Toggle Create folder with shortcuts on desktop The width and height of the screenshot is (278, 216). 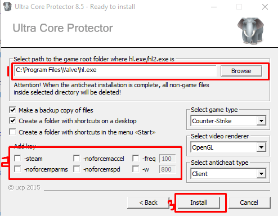[12, 121]
